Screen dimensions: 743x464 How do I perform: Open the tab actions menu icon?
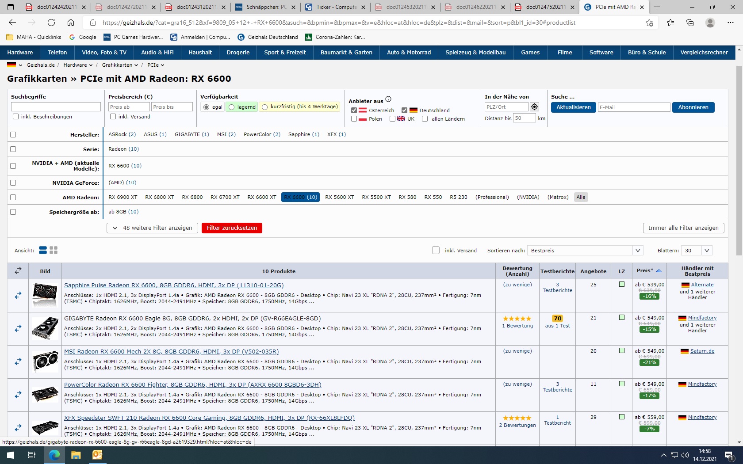[x=11, y=7]
